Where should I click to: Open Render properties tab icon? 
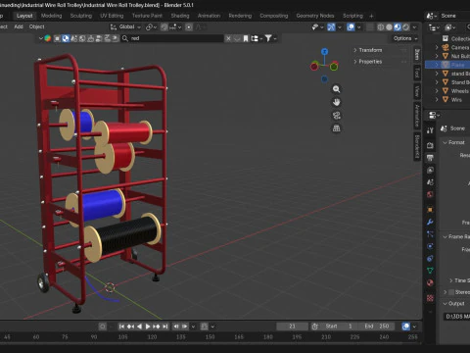[430, 145]
